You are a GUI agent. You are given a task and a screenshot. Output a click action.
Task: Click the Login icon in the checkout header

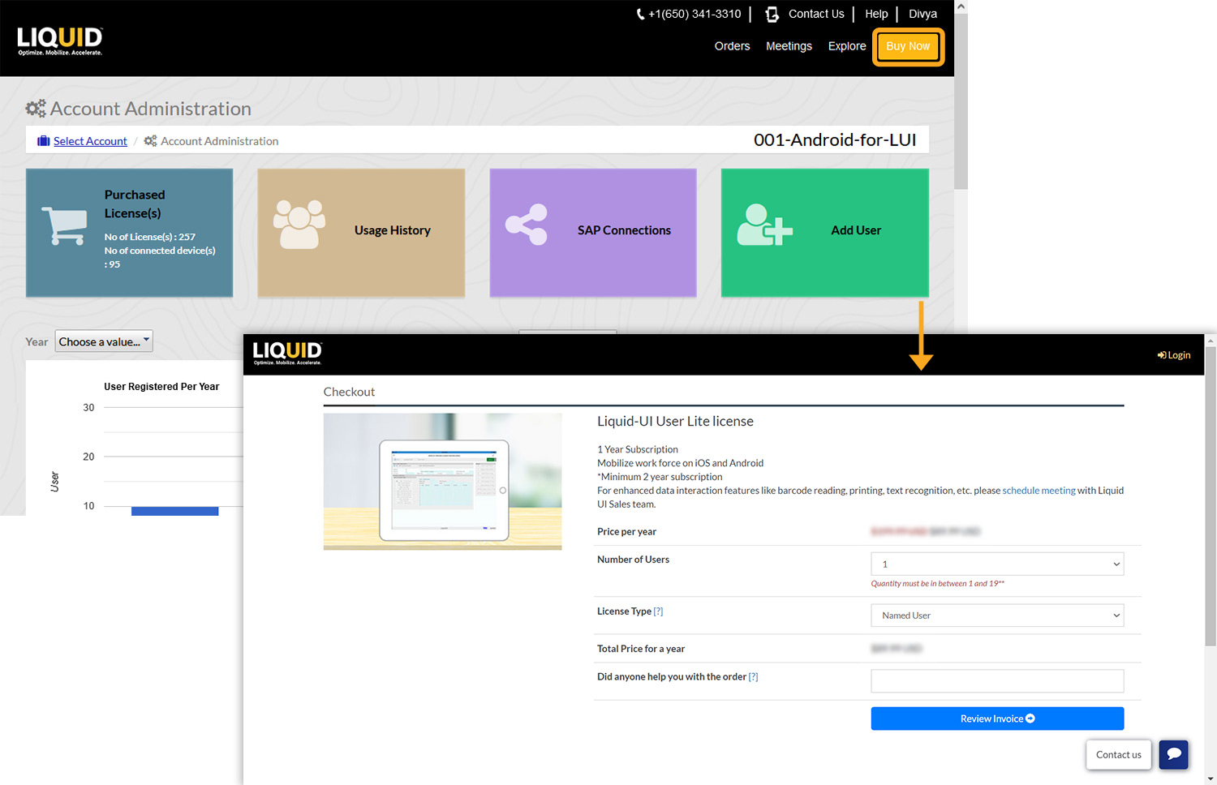coord(1162,355)
